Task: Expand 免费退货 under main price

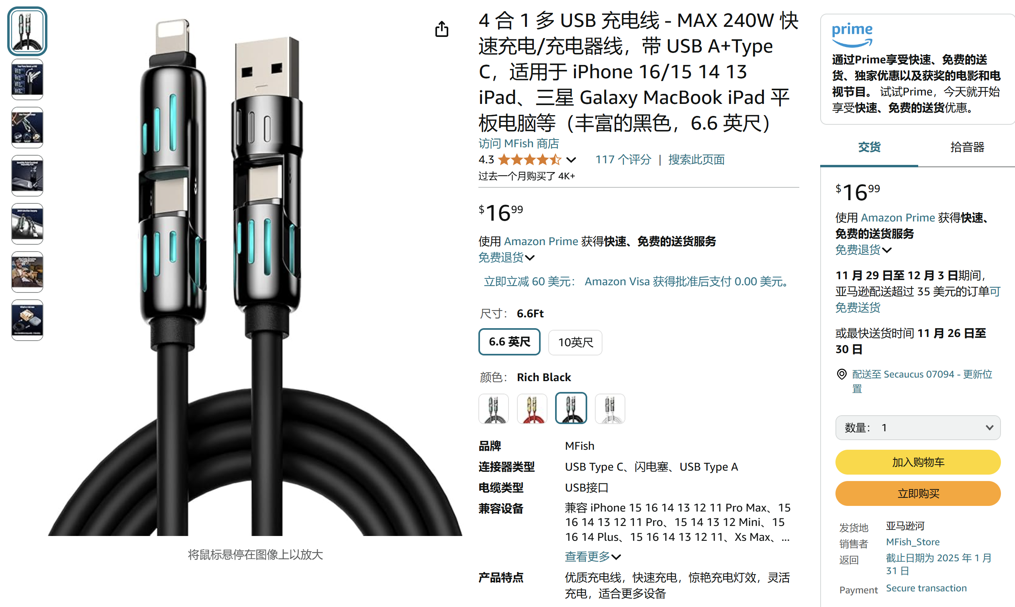Action: point(506,258)
